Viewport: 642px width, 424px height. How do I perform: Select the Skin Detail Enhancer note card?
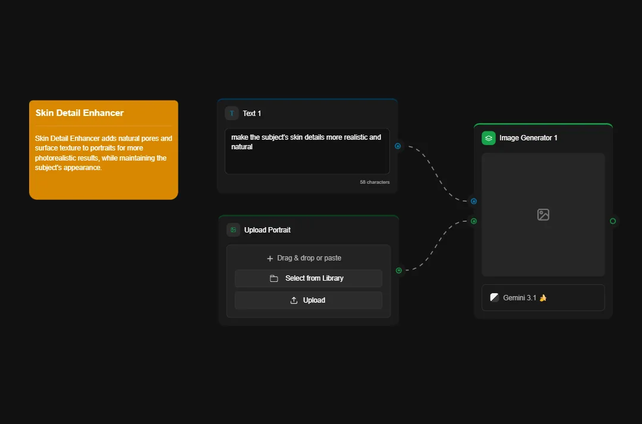point(103,149)
